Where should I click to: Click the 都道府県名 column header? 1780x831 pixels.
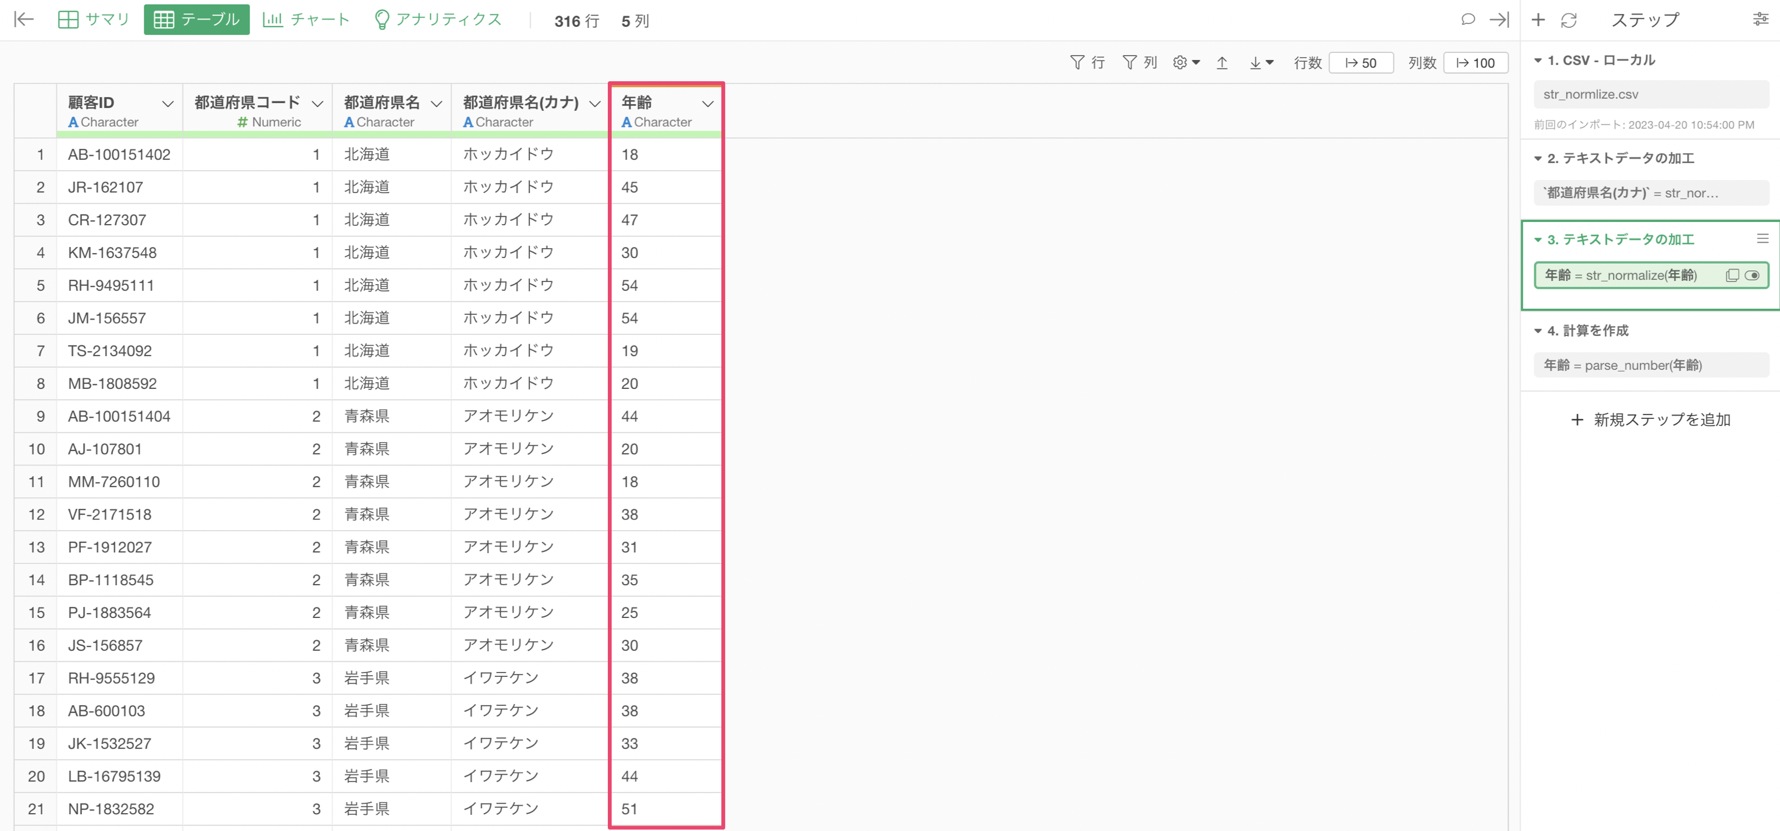392,111
